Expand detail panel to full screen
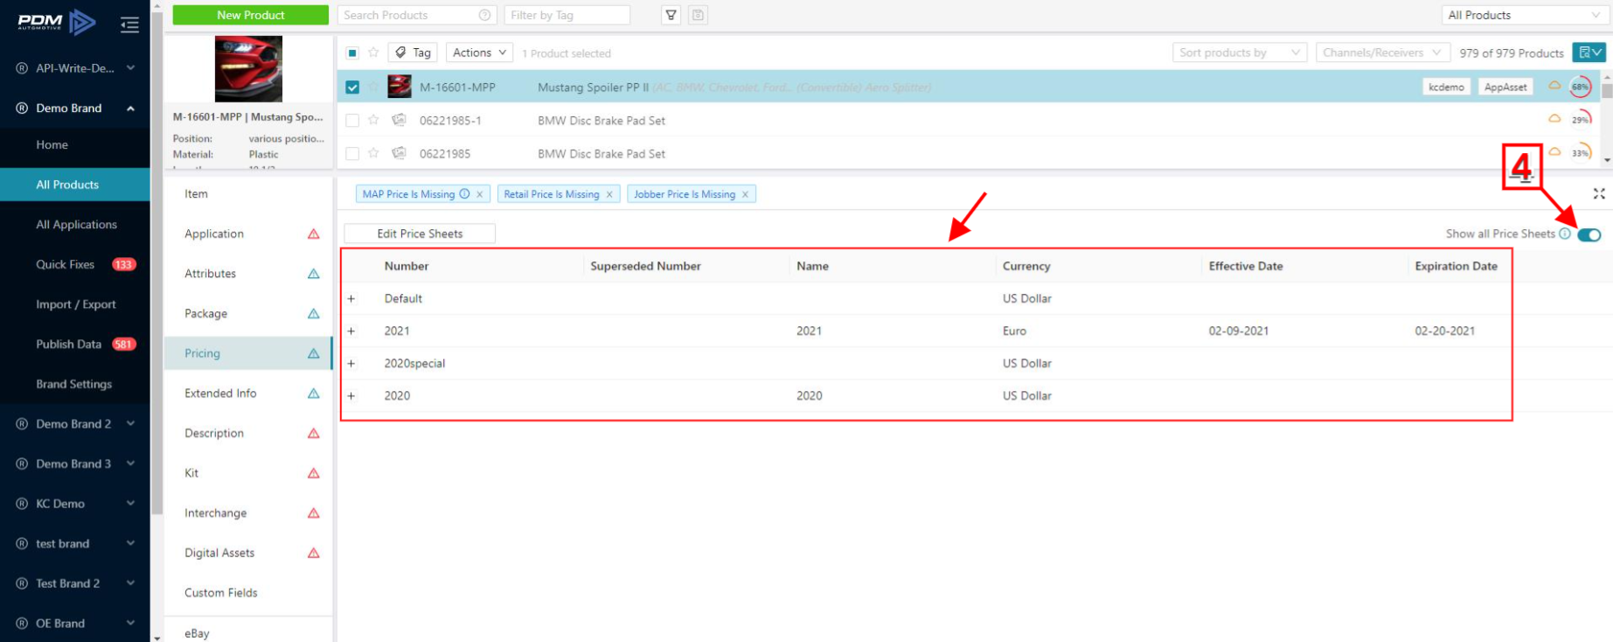This screenshot has width=1613, height=642. click(x=1599, y=194)
